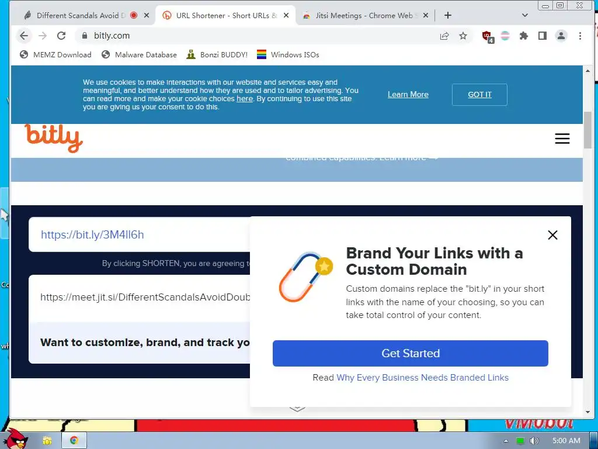
Task: Switch to the Different Scandals Avoid tab
Action: click(81, 16)
